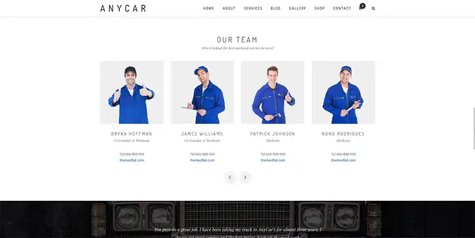Click themesflat.com link under Nuno Rodrigues

[343, 160]
